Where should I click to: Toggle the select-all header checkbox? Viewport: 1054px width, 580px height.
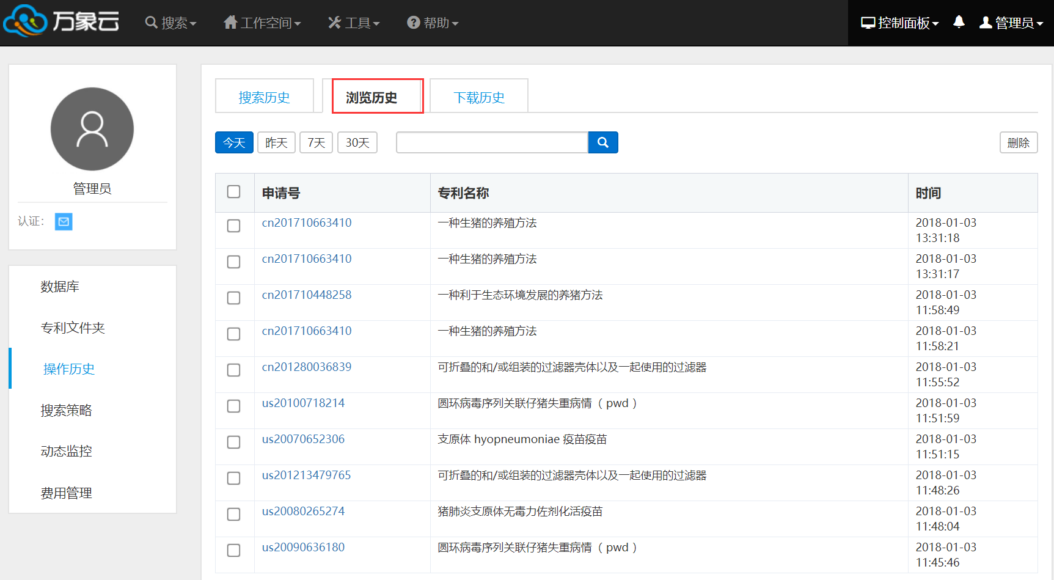pos(233,191)
